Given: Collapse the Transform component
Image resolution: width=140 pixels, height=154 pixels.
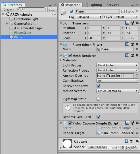Looking at the screenshot, I should pyautogui.click(x=61, y=23).
